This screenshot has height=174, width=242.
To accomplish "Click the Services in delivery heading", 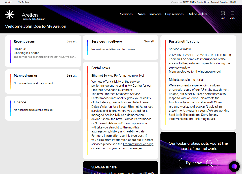I will [x=107, y=41].
